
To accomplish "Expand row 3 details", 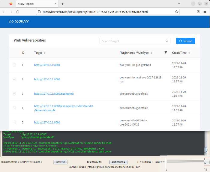I will point(14,93).
